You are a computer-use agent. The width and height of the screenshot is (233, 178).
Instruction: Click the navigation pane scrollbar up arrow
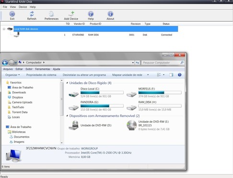pos(62,80)
